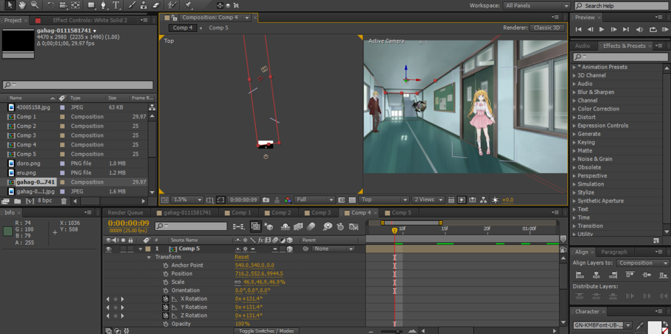Select the Pan Behind anchor point tool
The height and width of the screenshot is (334, 671).
click(x=75, y=5)
